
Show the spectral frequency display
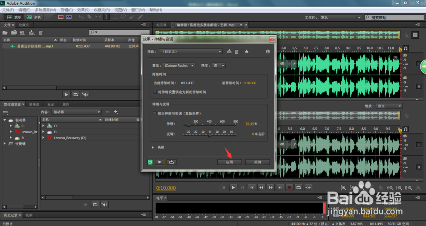point(61,17)
